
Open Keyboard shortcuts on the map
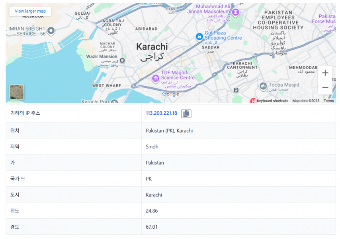(272, 101)
